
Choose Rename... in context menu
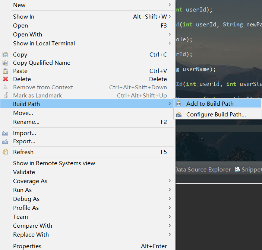tap(88, 122)
